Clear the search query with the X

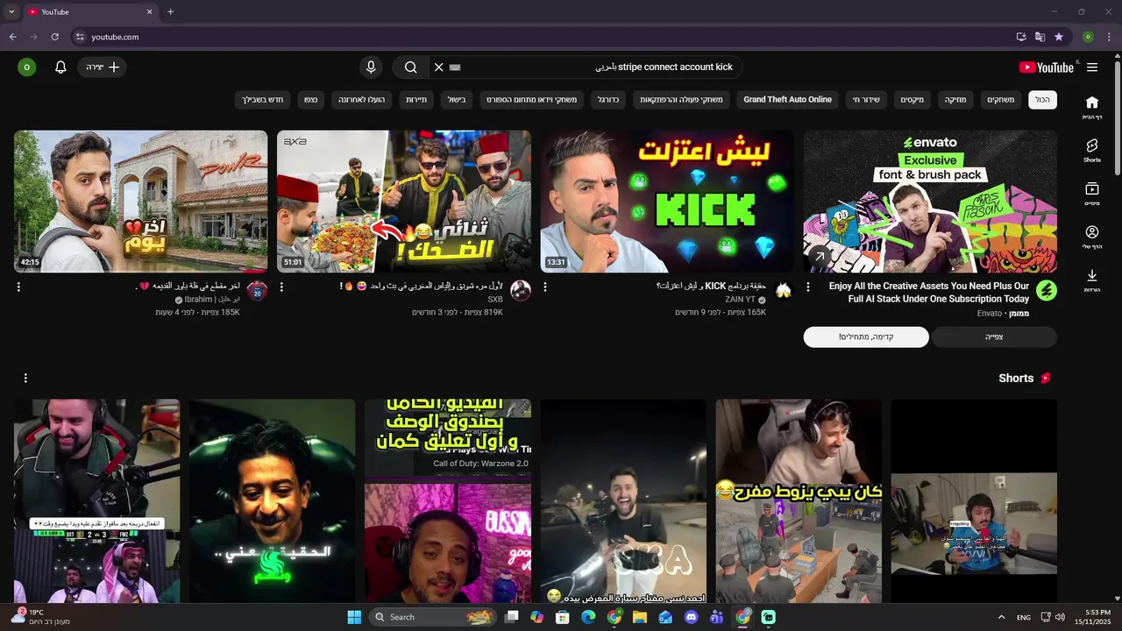(439, 67)
